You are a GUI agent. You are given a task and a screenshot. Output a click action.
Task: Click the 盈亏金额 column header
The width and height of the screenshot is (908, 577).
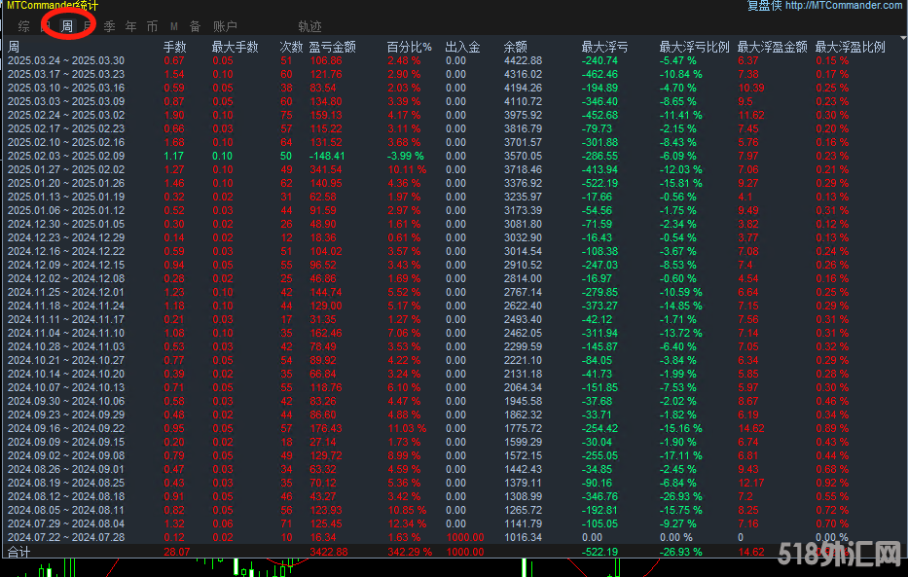point(333,47)
